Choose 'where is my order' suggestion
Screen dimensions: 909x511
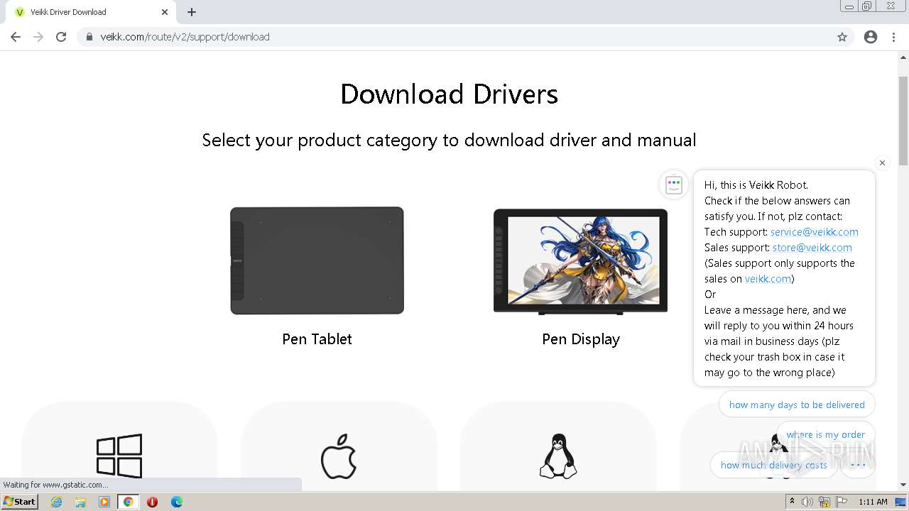pyautogui.click(x=825, y=434)
